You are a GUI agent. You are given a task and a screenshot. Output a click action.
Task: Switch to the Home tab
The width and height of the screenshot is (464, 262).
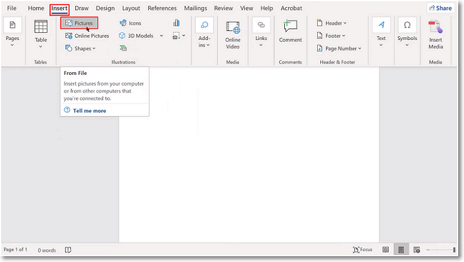[36, 8]
